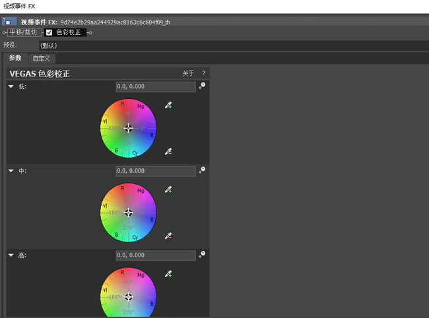Screen dimensions: 429x318
Task: Select the 参数 tab
Action: 15,58
